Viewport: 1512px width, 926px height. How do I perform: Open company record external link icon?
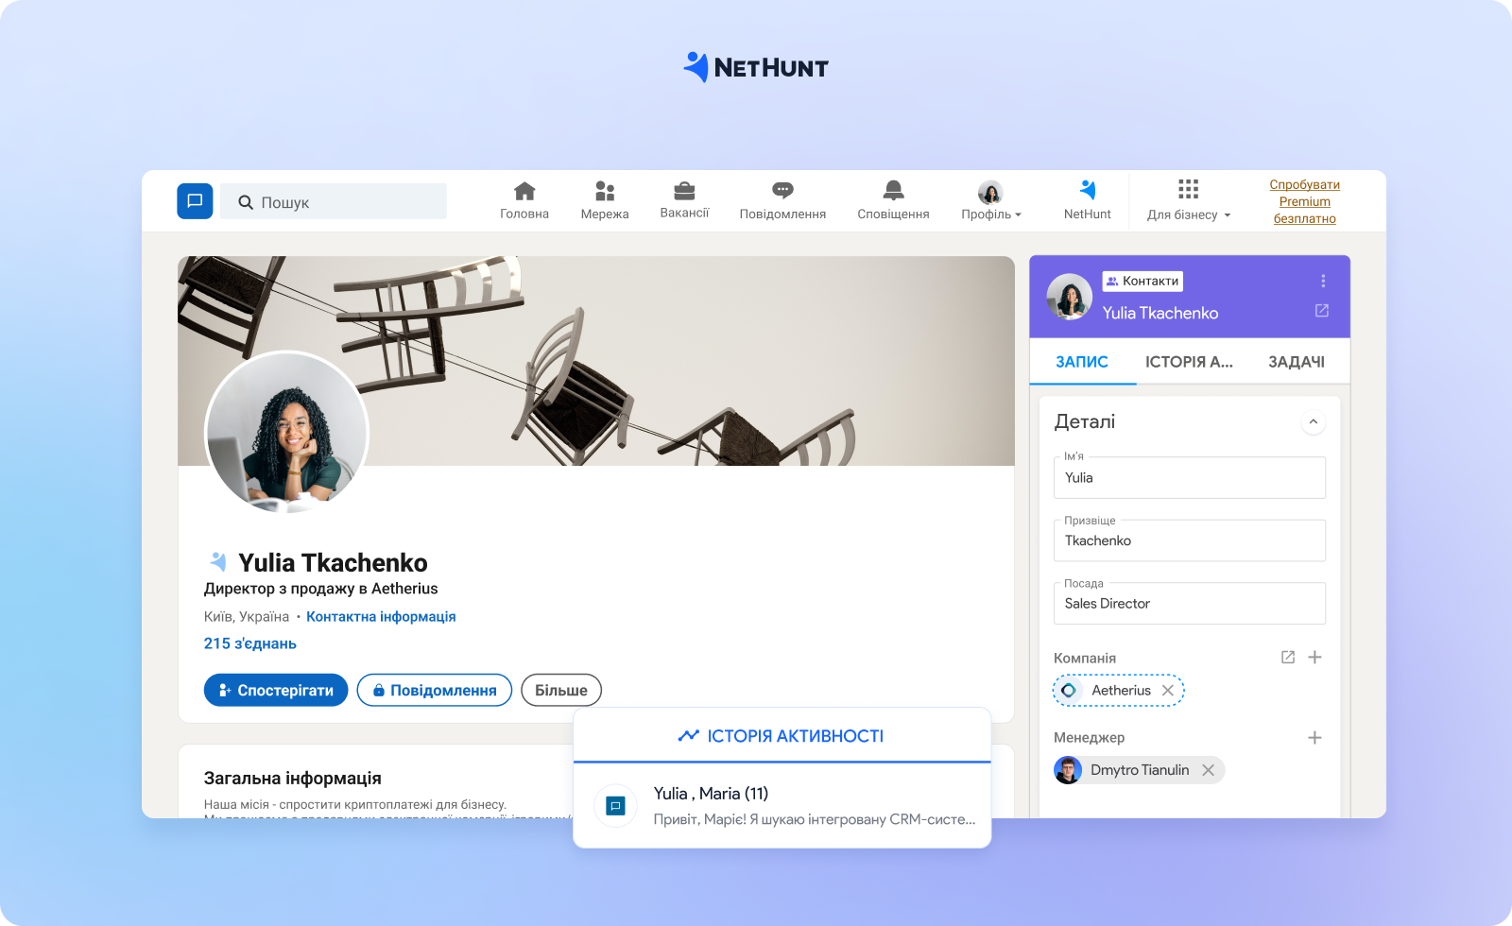tap(1288, 657)
